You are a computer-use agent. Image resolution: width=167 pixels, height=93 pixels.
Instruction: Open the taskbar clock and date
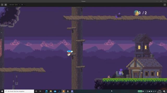pos(159,91)
